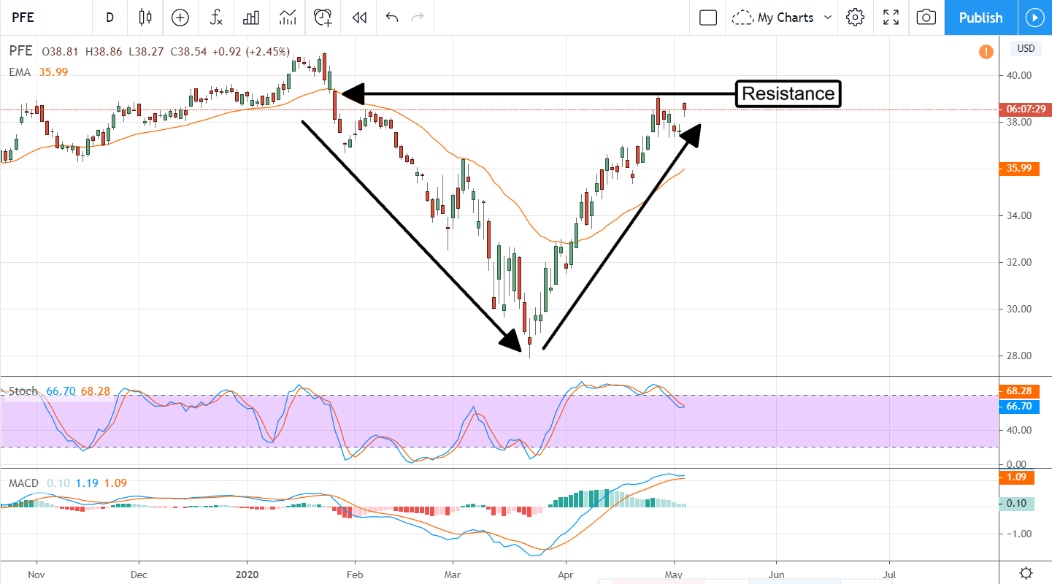Image resolution: width=1052 pixels, height=584 pixels.
Task: Undo the last chart action
Action: (392, 18)
